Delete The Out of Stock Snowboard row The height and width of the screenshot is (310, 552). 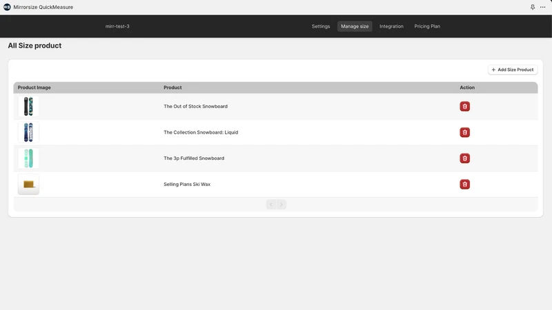pos(464,106)
